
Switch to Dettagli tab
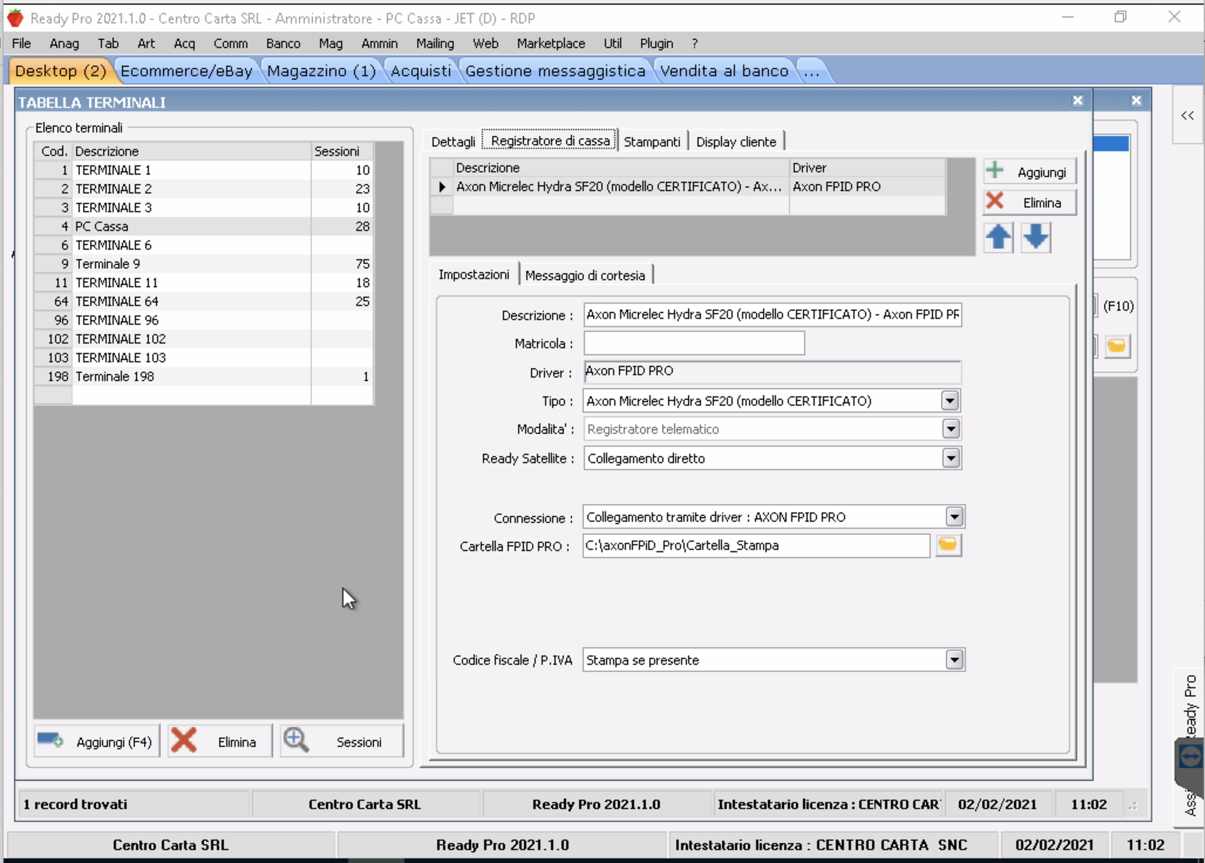[453, 142]
